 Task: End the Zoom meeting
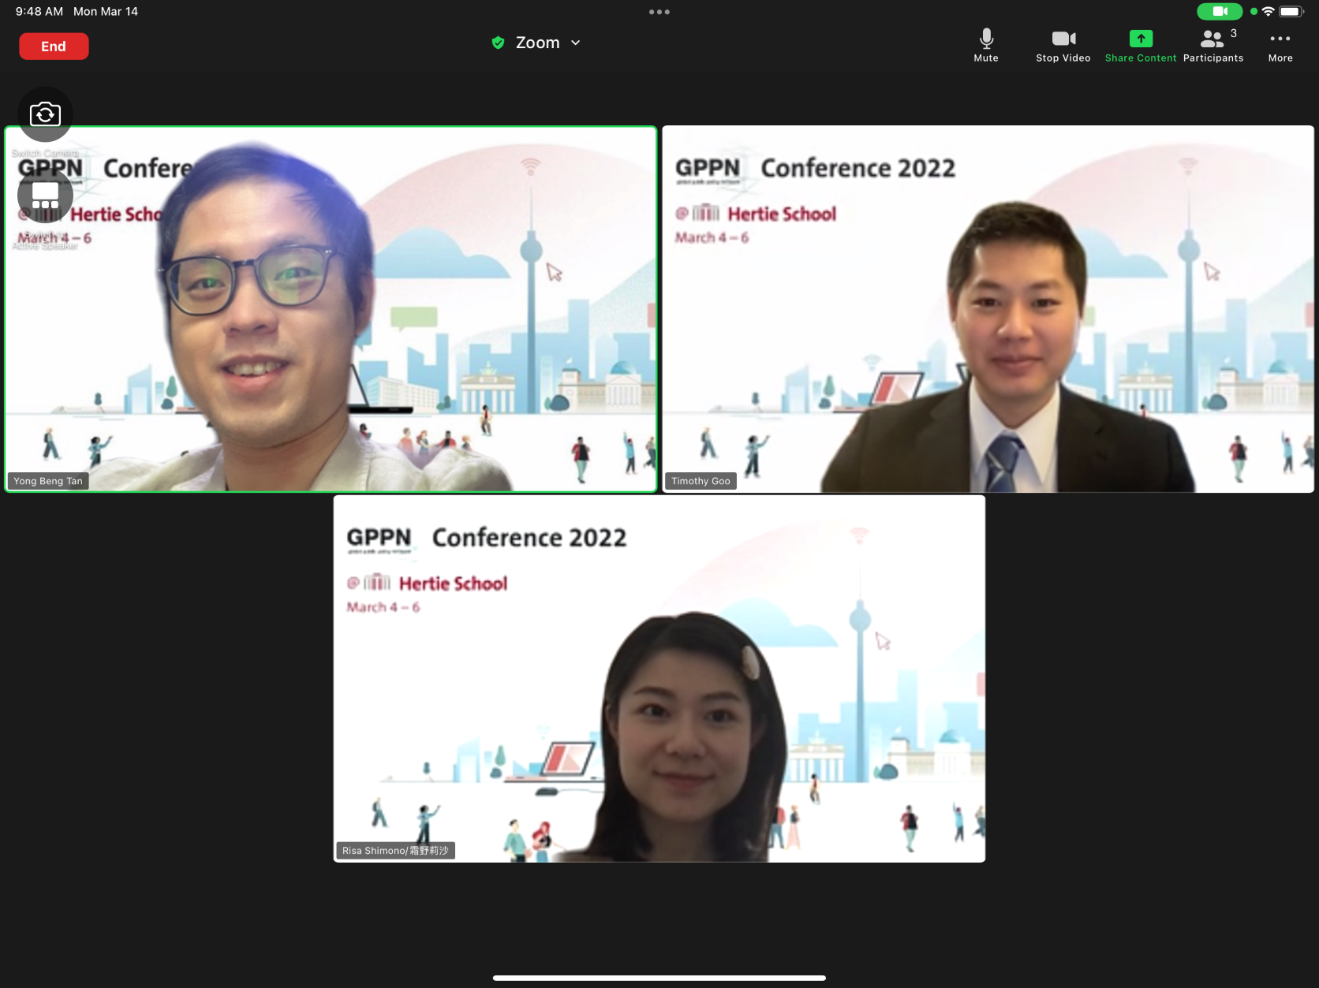54,47
